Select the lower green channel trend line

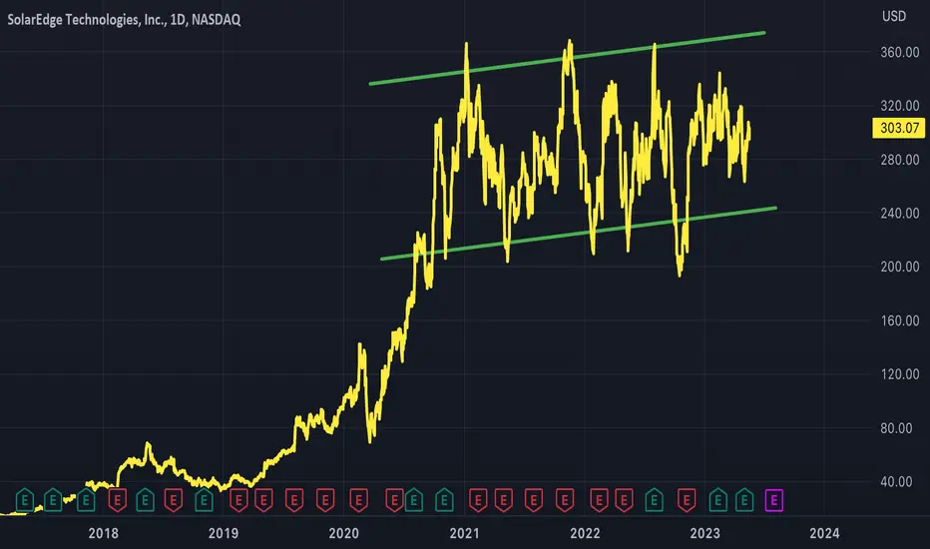coord(579,234)
